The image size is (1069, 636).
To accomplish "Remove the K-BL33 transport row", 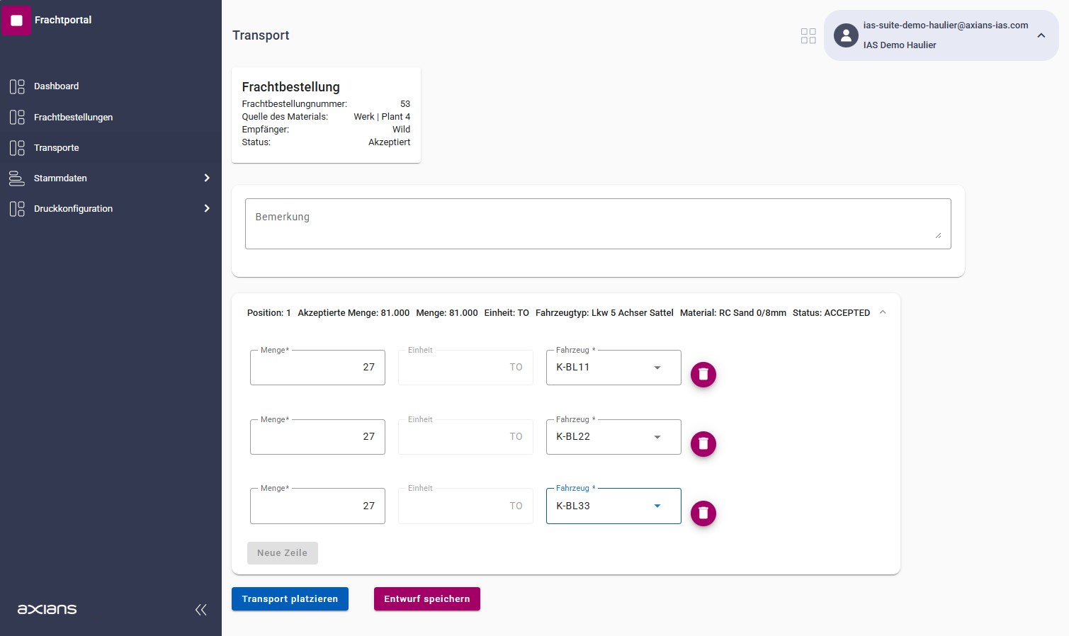I will (703, 513).
